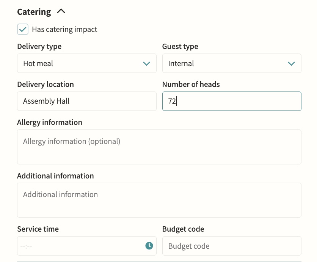The width and height of the screenshot is (317, 262).
Task: Open the Delivery type dropdown
Action: pyautogui.click(x=87, y=63)
